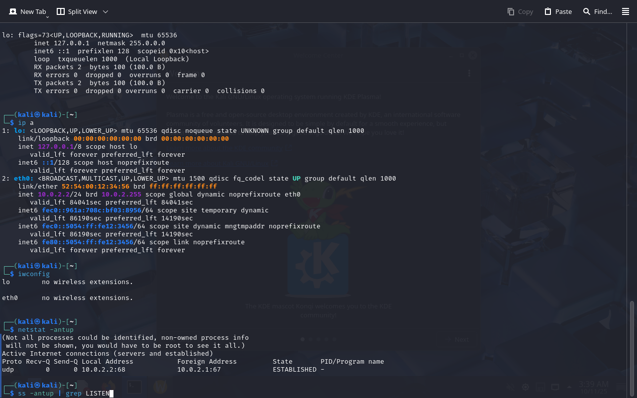Paste clipboard using the Paste icon
637x398 pixels.
[x=558, y=11]
